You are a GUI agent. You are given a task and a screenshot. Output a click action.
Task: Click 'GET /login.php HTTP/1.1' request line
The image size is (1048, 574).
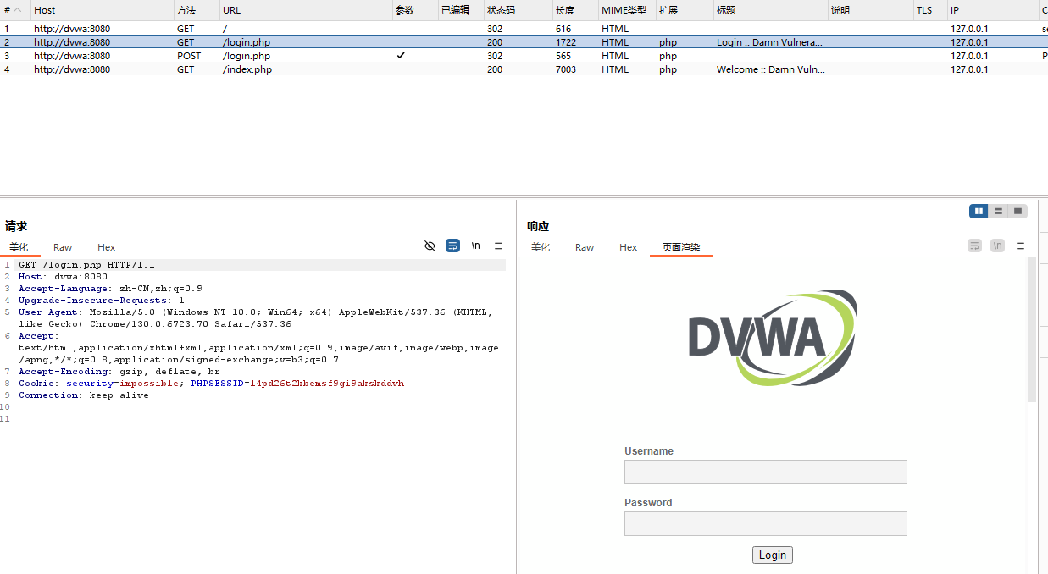click(86, 265)
